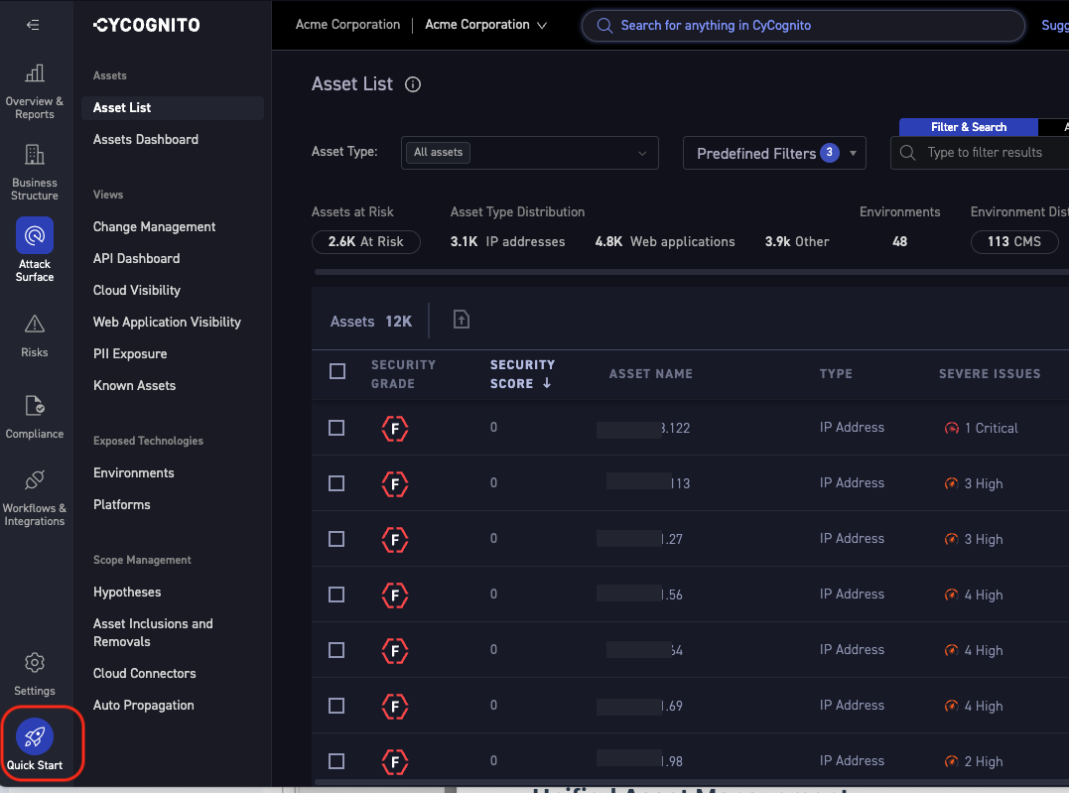
Task: Open Settings gear icon
Action: click(x=34, y=662)
